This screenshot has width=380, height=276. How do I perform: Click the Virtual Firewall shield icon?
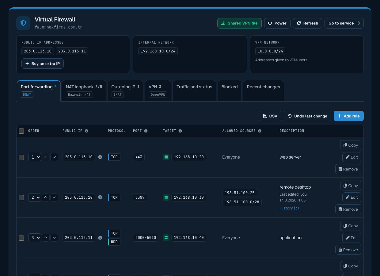click(x=23, y=23)
